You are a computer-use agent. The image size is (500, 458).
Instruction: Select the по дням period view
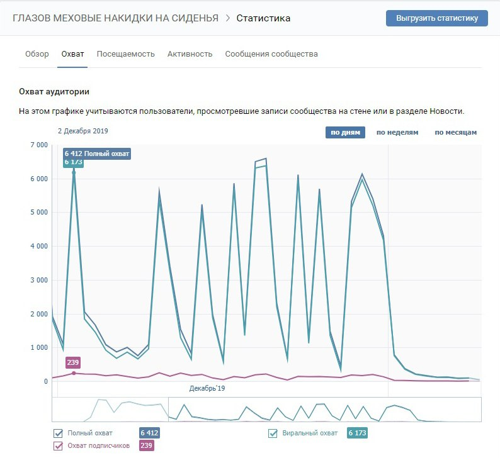[x=344, y=132]
